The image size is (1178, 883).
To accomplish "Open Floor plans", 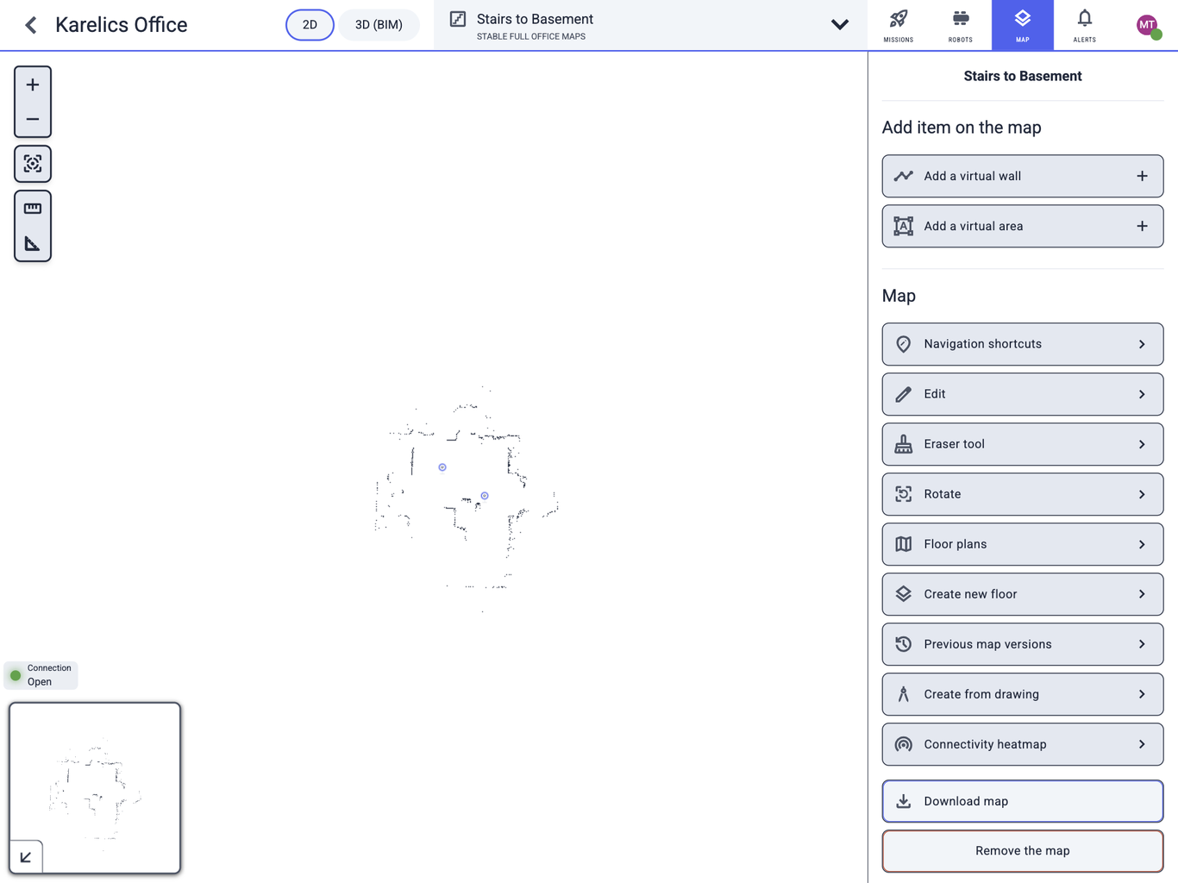I will pos(1023,544).
